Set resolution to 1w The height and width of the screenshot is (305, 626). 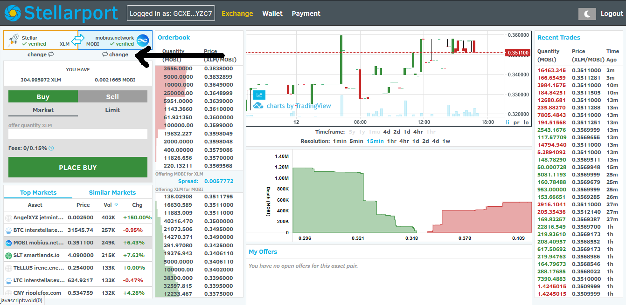click(x=446, y=141)
